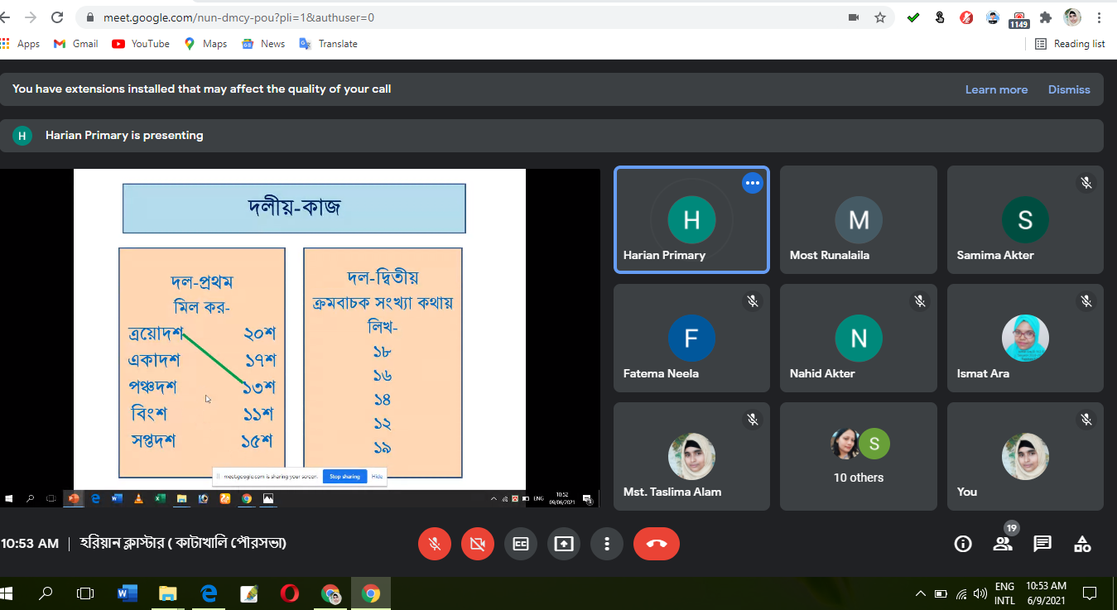Viewport: 1117px width, 610px height.
Task: Dismiss the extensions warning banner
Action: coord(1069,89)
